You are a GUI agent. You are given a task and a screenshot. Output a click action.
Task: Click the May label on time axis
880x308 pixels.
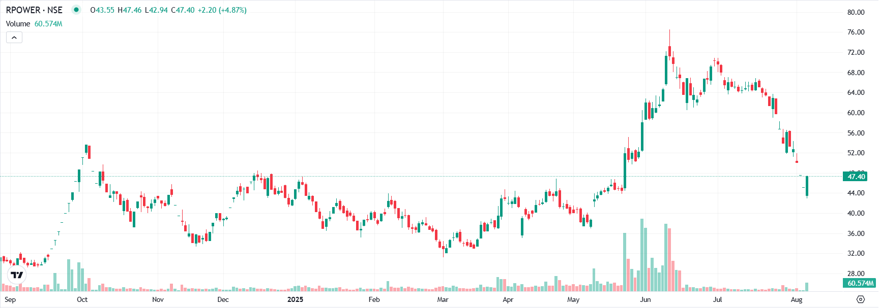573,299
